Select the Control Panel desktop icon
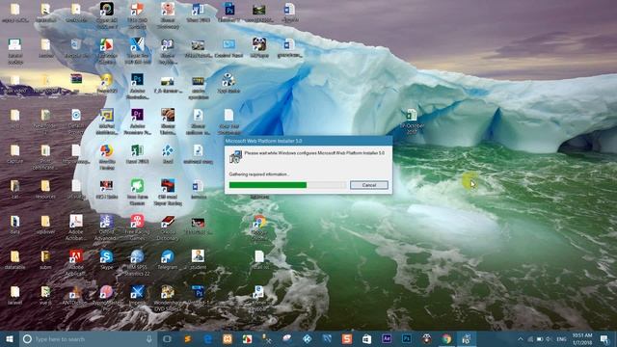Viewport: 617px width, 347px height. coord(229,49)
